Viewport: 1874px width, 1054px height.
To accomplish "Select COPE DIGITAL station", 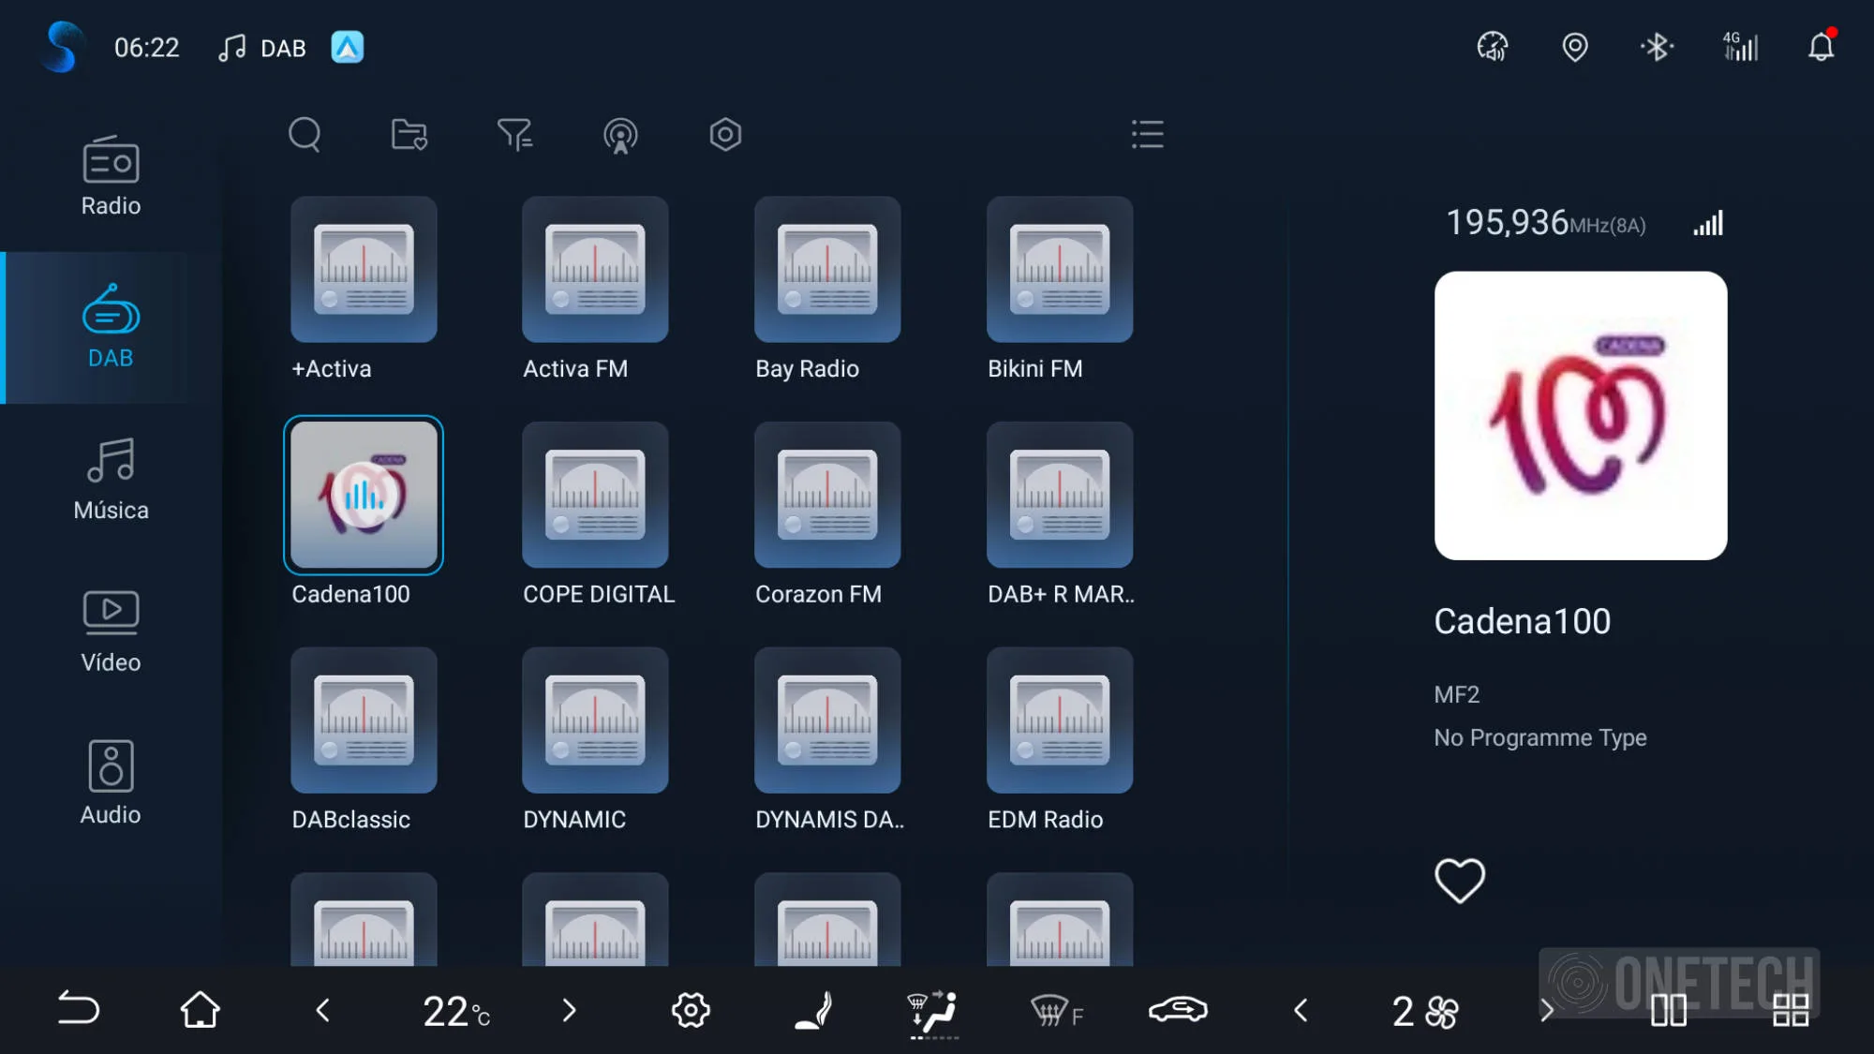I will pyautogui.click(x=595, y=495).
